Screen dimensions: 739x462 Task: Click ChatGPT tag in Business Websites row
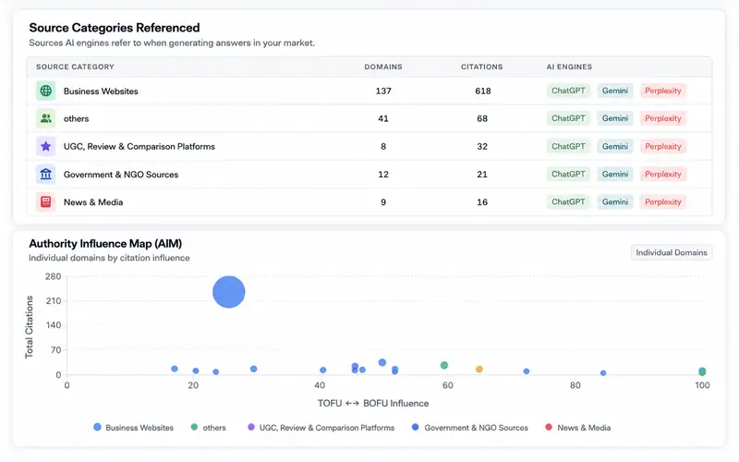[568, 91]
